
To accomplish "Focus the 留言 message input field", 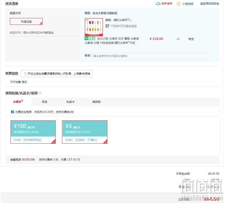I will pos(149,56).
